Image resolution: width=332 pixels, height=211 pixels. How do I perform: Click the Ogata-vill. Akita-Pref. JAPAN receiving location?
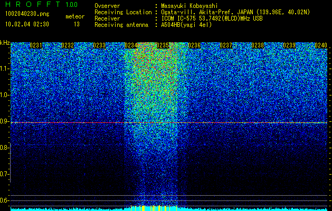point(235,12)
